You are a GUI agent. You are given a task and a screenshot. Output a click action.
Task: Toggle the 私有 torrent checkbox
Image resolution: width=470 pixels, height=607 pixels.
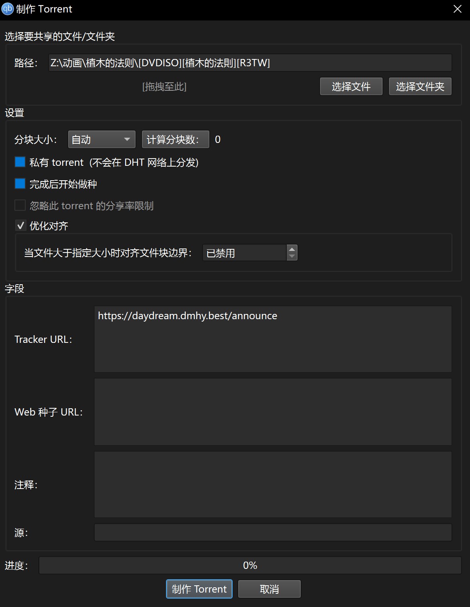[20, 162]
